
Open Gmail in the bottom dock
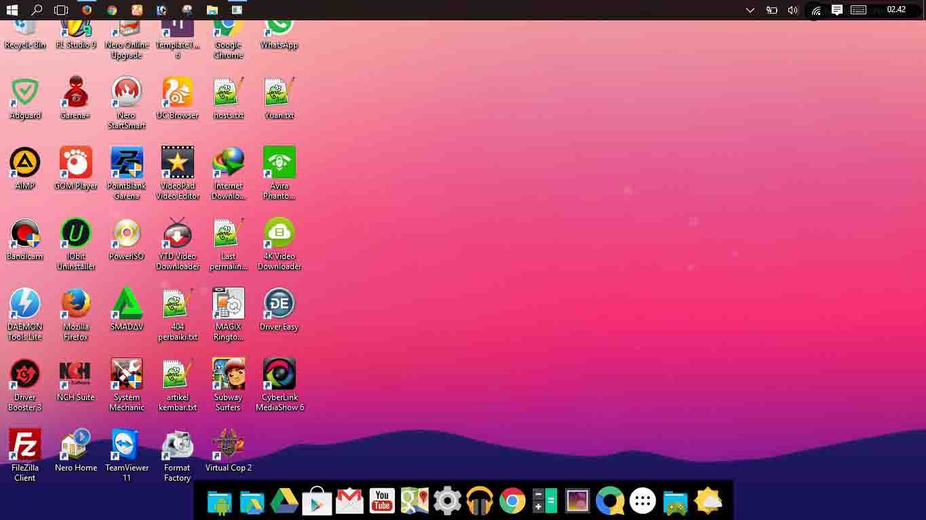[349, 502]
